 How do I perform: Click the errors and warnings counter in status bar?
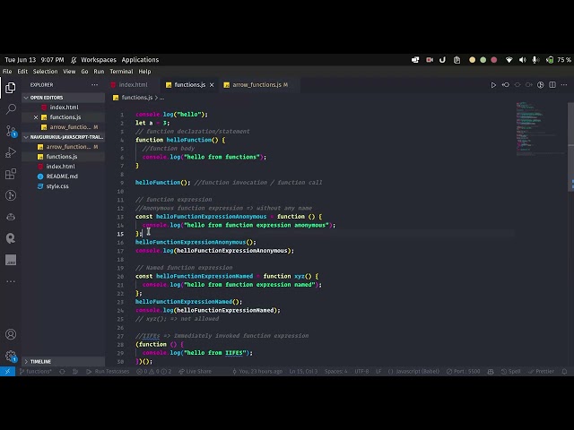pos(153,372)
